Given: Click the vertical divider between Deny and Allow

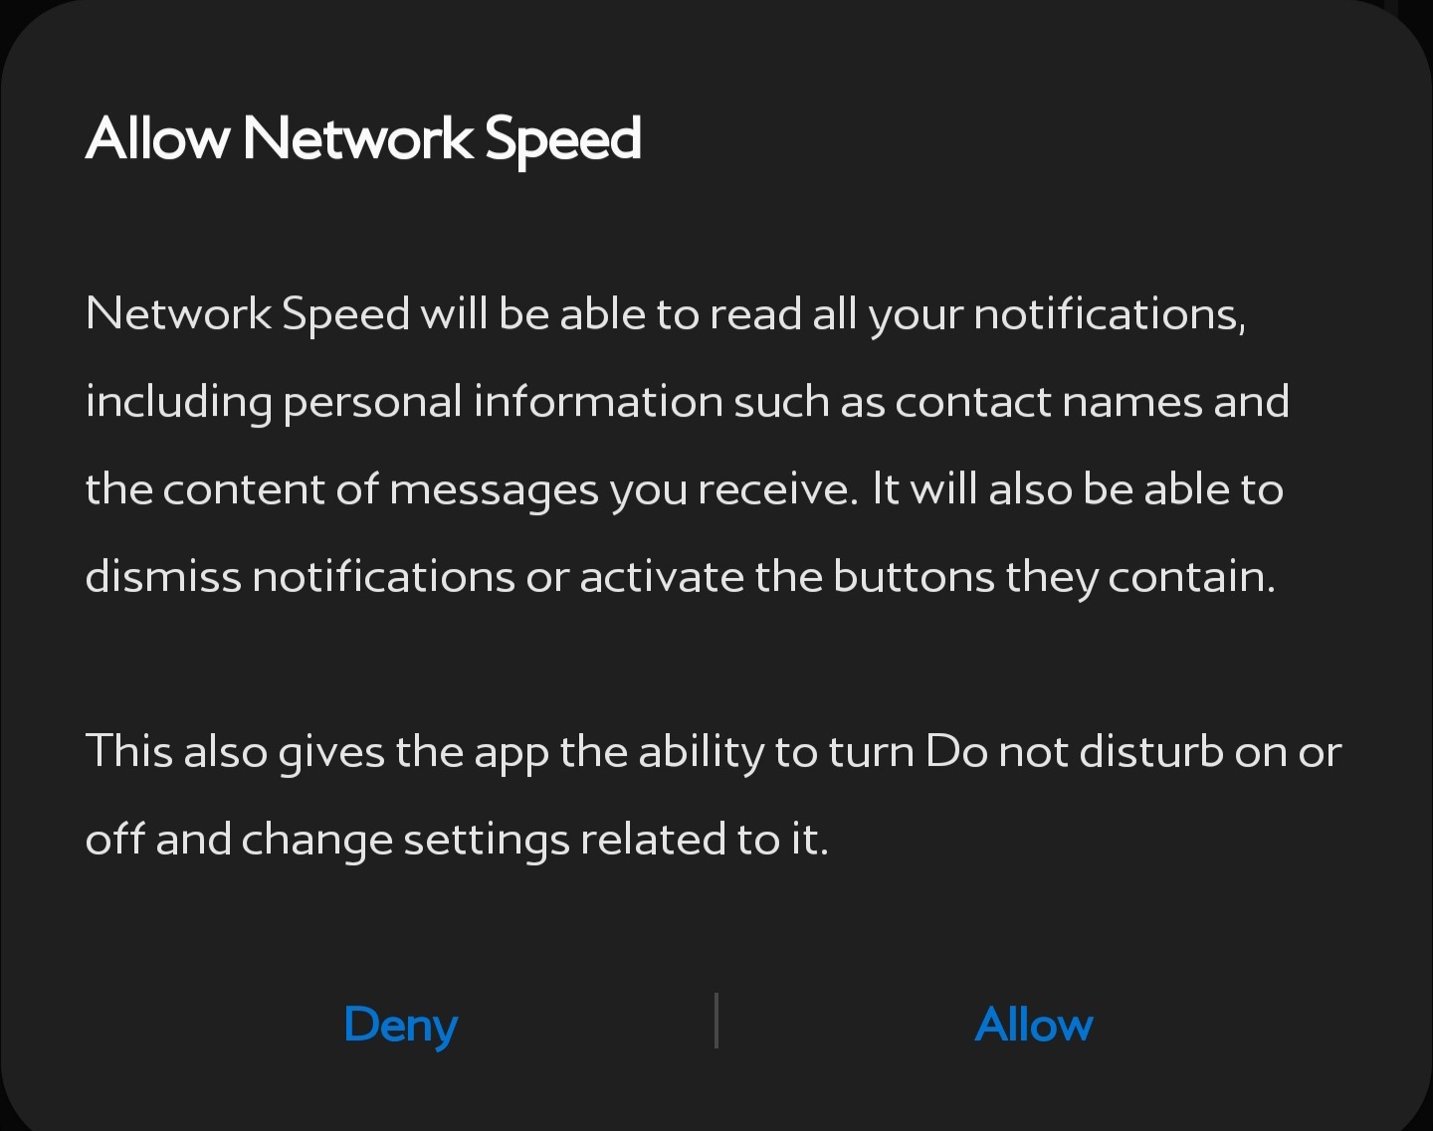Looking at the screenshot, I should click(716, 1021).
